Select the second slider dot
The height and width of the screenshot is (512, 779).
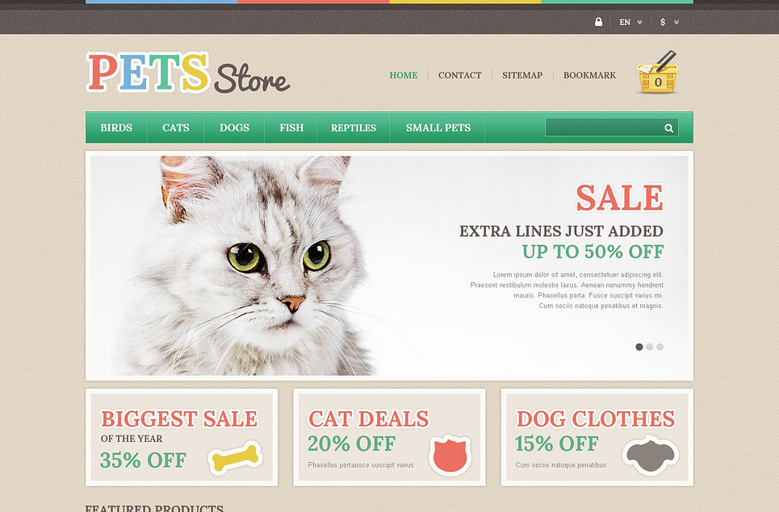coord(649,347)
